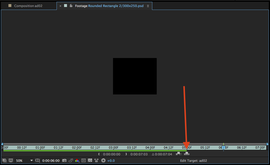Click the Overlay Edit icon
This screenshot has width=270, height=165.
coord(187,154)
